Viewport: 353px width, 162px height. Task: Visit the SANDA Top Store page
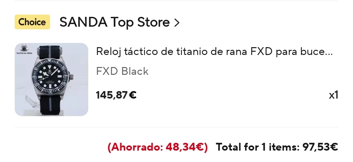tap(114, 22)
